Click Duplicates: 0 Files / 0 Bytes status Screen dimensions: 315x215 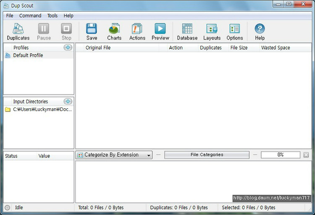tap(179, 207)
